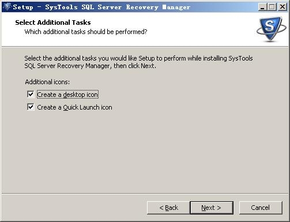The width and height of the screenshot is (290, 222).
Task: Click the "Select Additional Tasks" heading
Action: (x=53, y=22)
